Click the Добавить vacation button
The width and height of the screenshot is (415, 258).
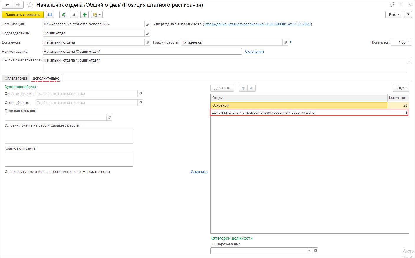pyautogui.click(x=222, y=88)
